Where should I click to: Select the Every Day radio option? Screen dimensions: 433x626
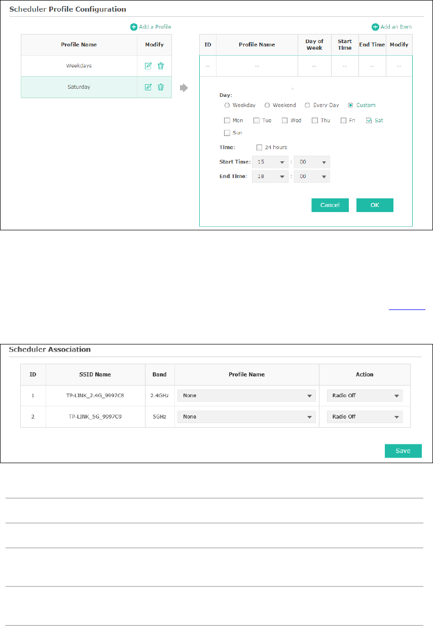(x=307, y=106)
